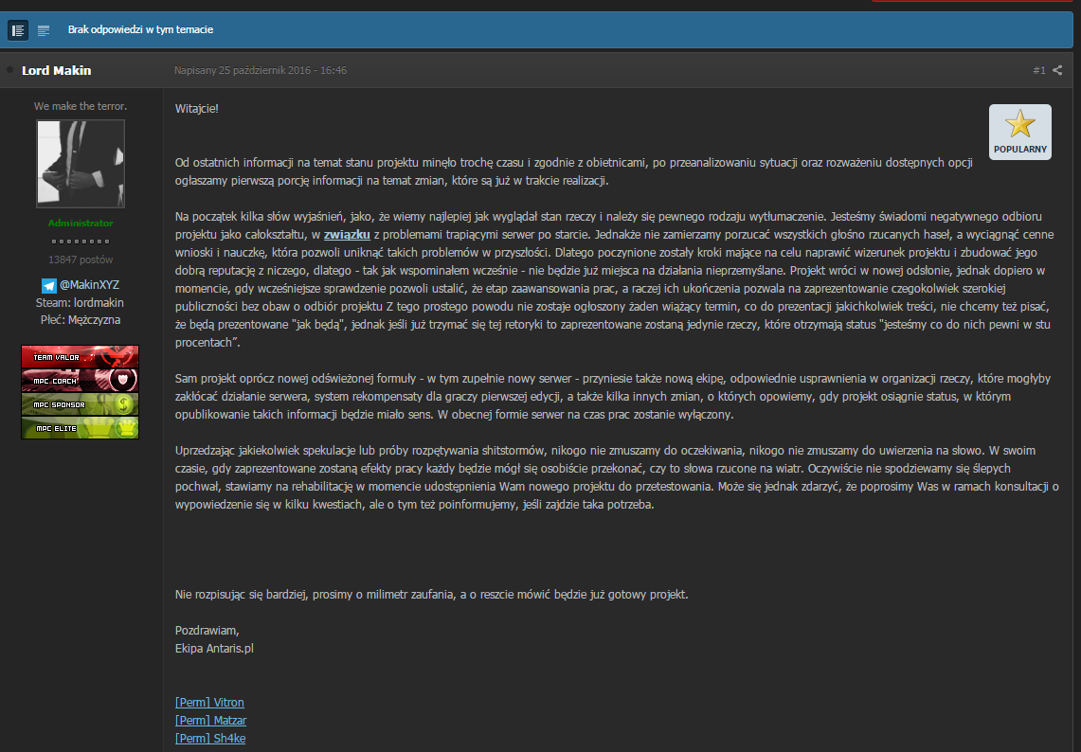Viewport: 1081px width, 752px height.
Task: Click the MPC Coach badge
Action: coord(80,381)
